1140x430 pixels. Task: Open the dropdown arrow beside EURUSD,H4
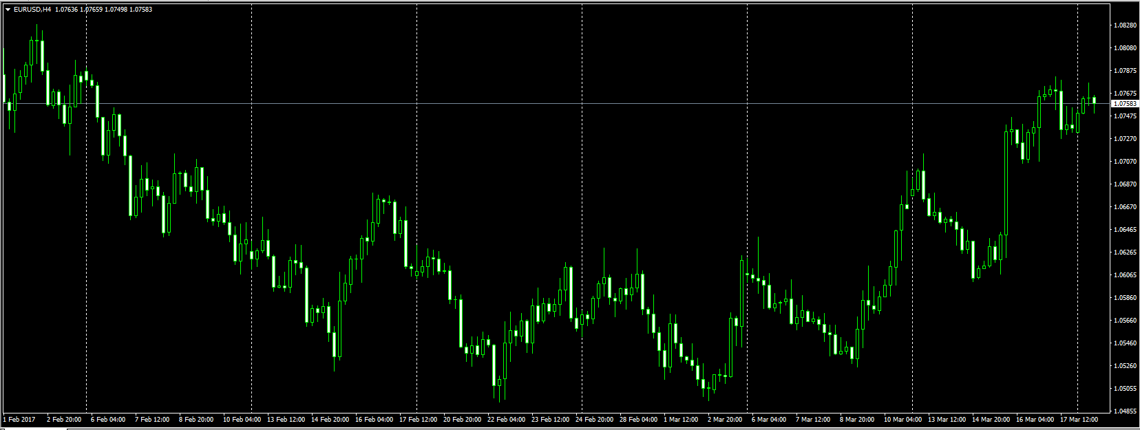pos(8,10)
